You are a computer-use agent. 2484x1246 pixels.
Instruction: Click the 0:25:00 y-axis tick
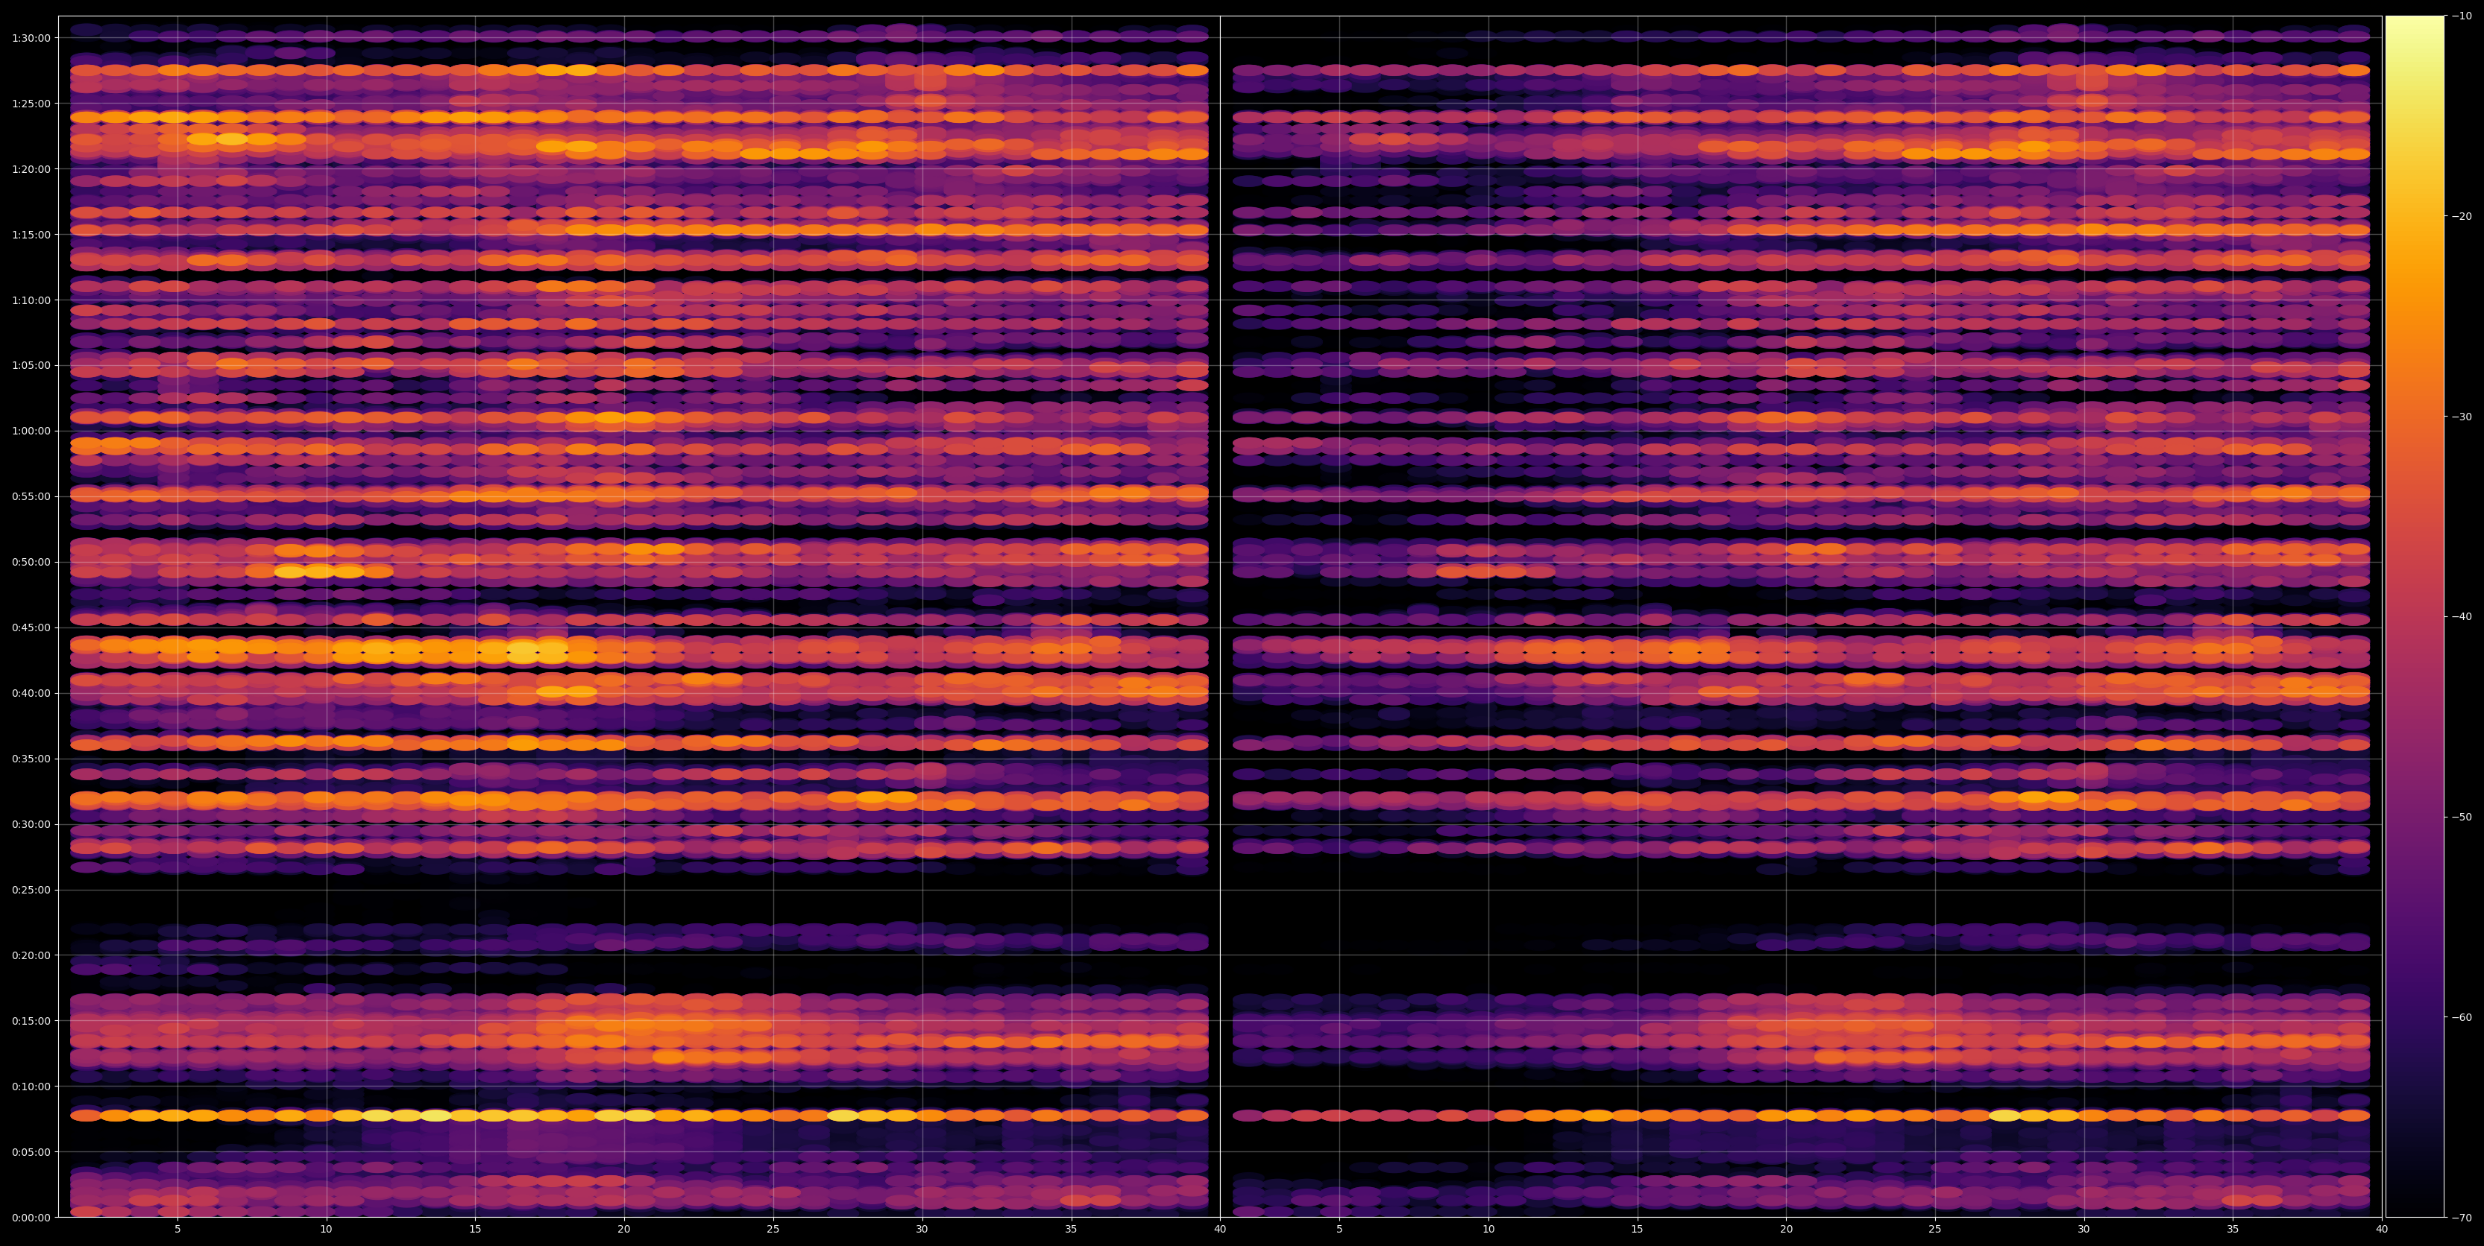[x=31, y=890]
